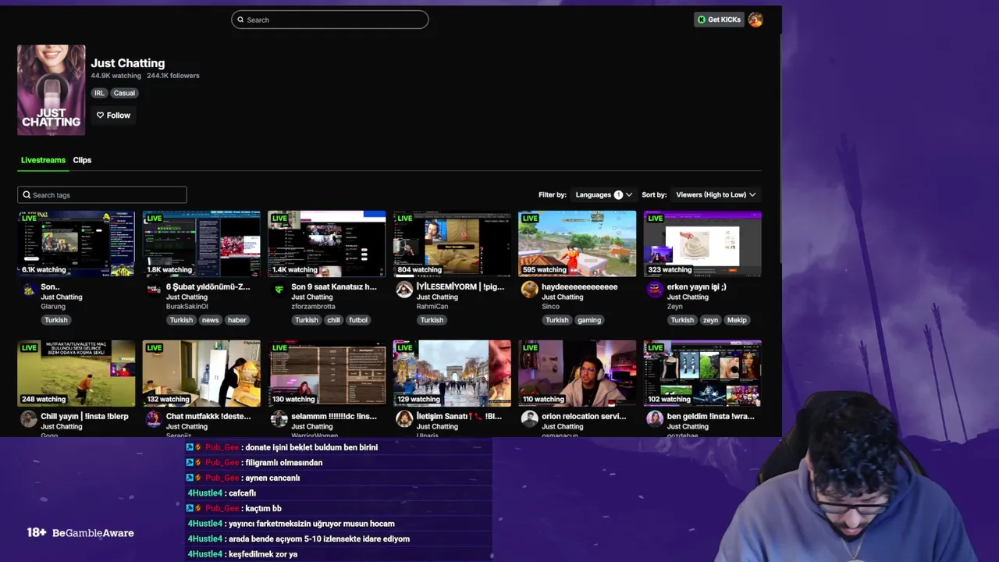The image size is (999, 562).
Task: Open the user profile avatar menu
Action: click(755, 20)
